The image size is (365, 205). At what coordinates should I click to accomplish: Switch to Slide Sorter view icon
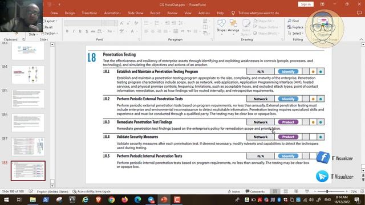(286, 191)
